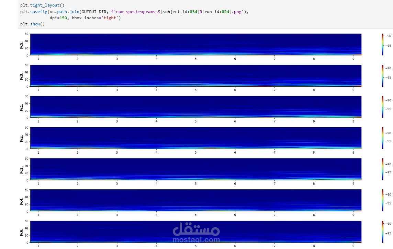393x249 pixels.
Task: Click the Fc6. spectrogram plot
Action: pos(196,232)
